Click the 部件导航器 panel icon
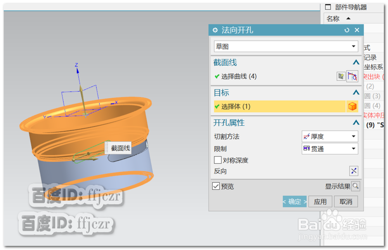 click(328, 7)
